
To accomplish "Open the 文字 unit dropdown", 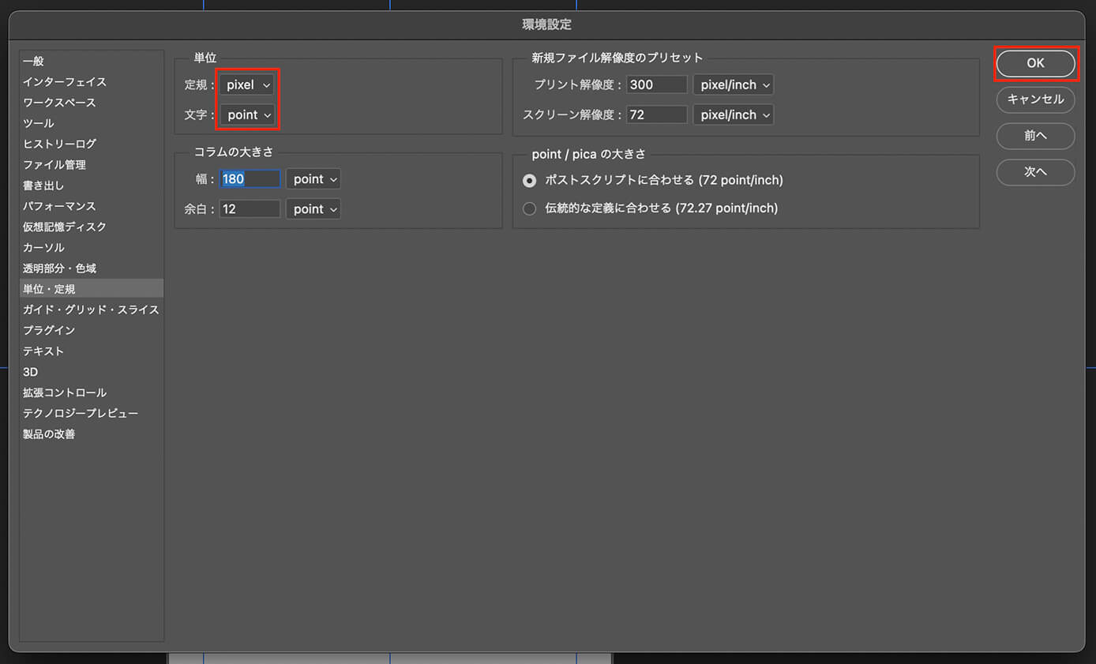I will point(248,114).
